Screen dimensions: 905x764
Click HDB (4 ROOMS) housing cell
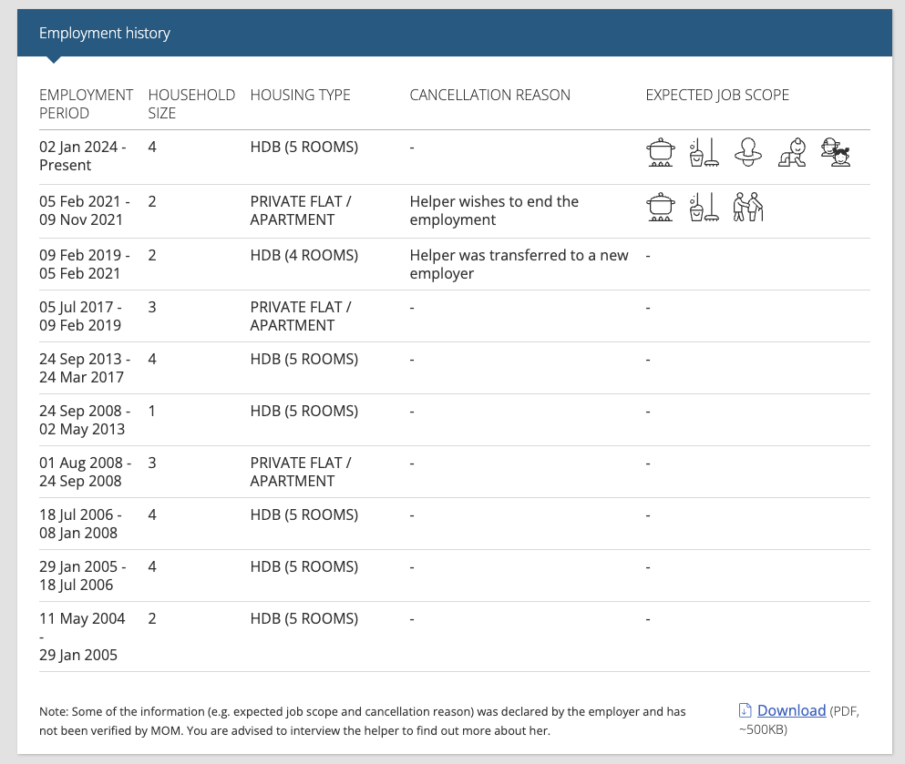tap(304, 256)
